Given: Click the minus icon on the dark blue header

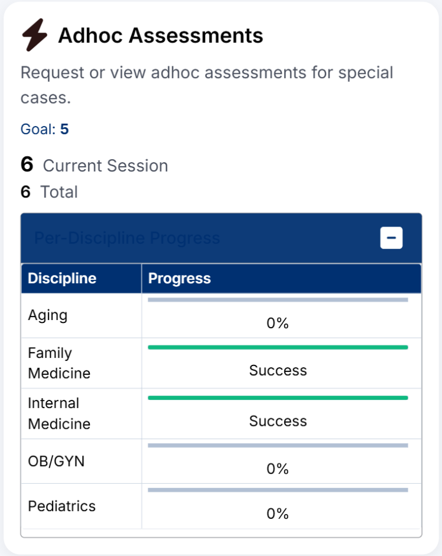Looking at the screenshot, I should tap(391, 237).
